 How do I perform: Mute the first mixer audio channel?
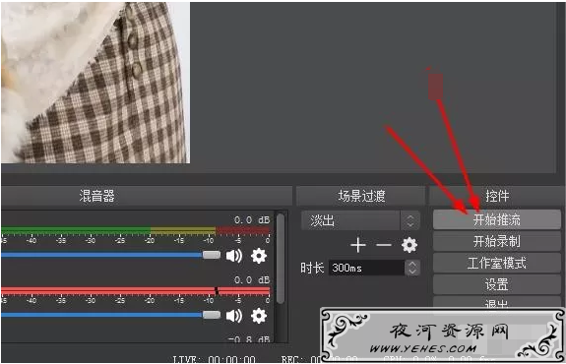pyautogui.click(x=234, y=256)
